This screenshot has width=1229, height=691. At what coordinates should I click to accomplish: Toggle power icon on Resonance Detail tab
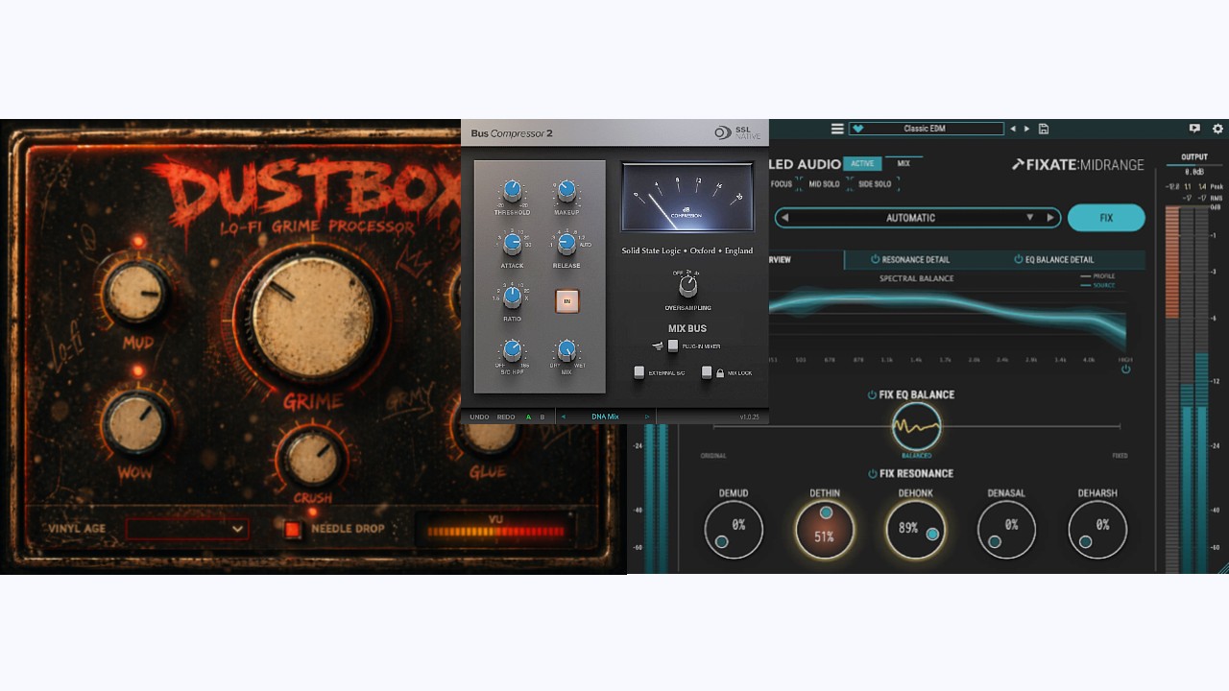875,259
